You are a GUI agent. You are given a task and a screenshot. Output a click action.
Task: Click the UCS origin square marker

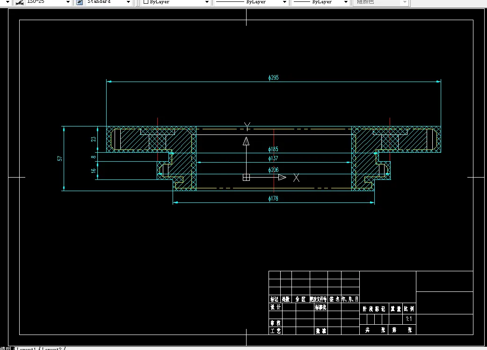pos(246,177)
